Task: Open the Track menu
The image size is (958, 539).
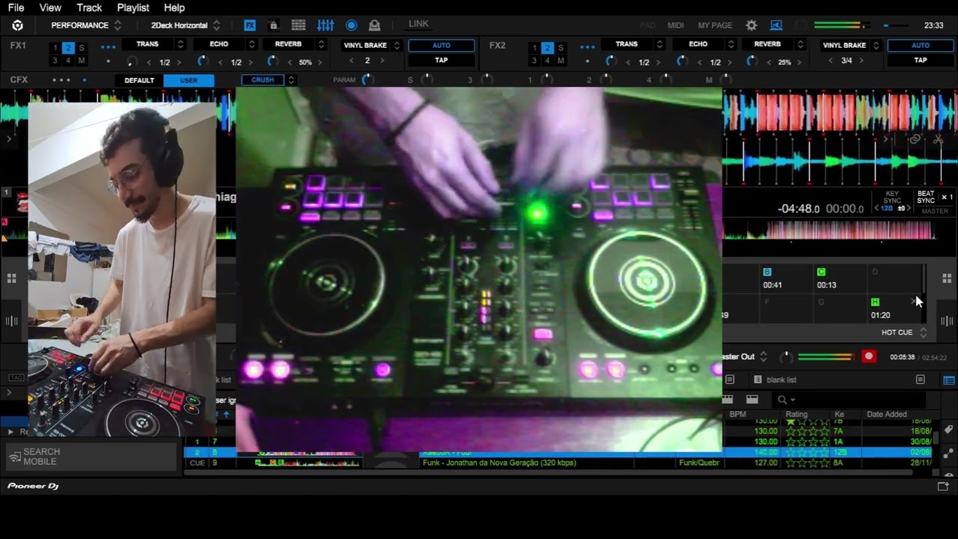Action: [x=89, y=7]
